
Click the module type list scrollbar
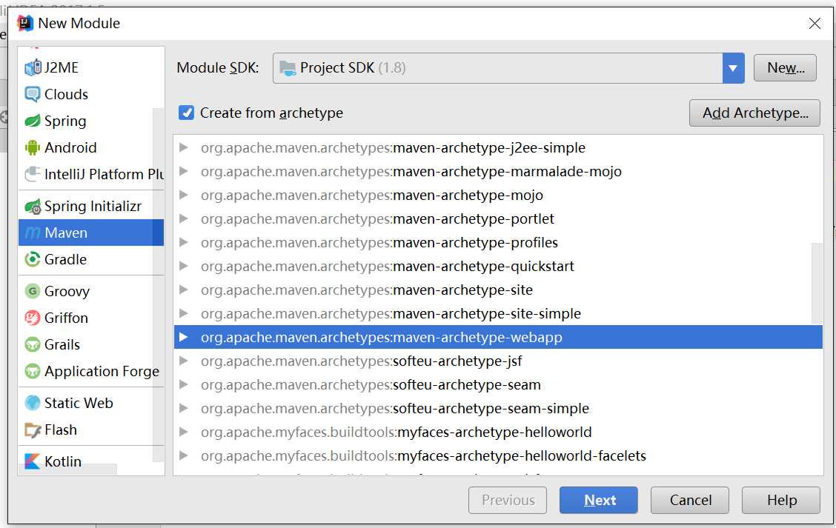[x=158, y=284]
